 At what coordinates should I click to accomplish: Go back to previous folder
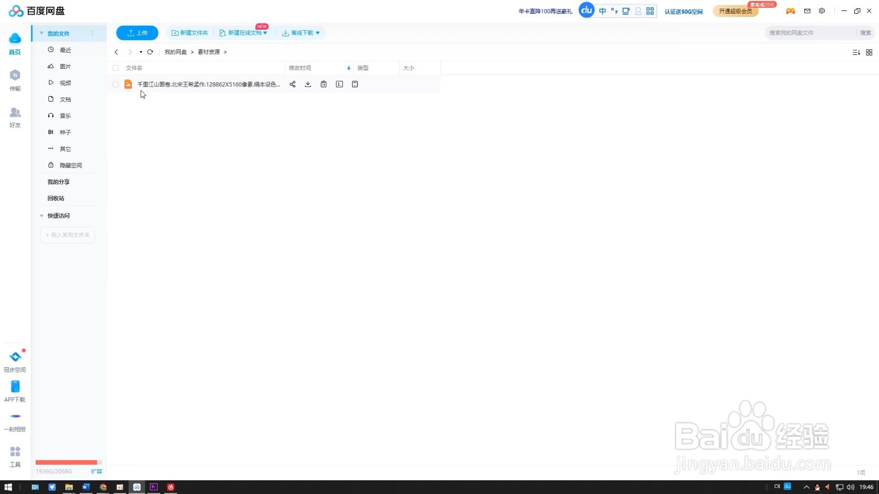[x=116, y=52]
